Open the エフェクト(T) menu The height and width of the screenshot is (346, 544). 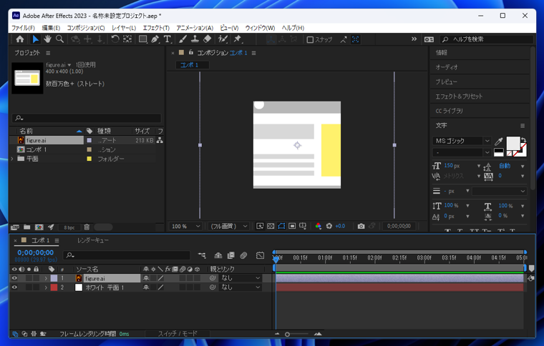(x=156, y=28)
